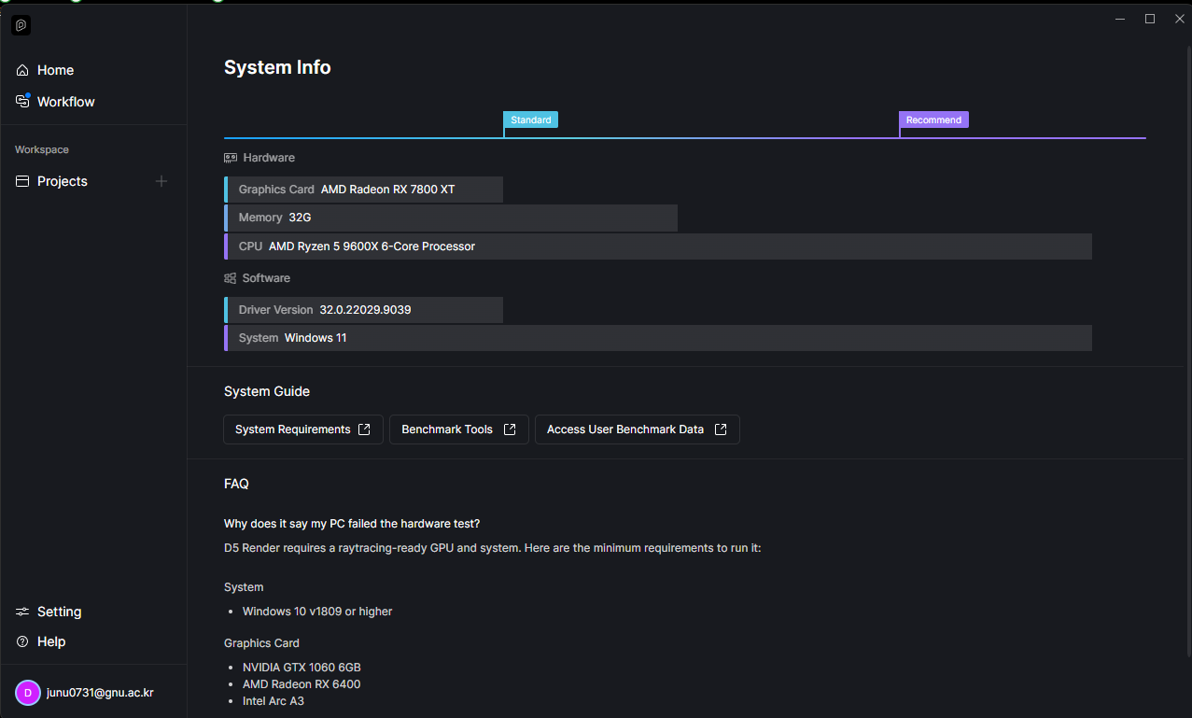Click the Projects folder icon

click(x=22, y=181)
